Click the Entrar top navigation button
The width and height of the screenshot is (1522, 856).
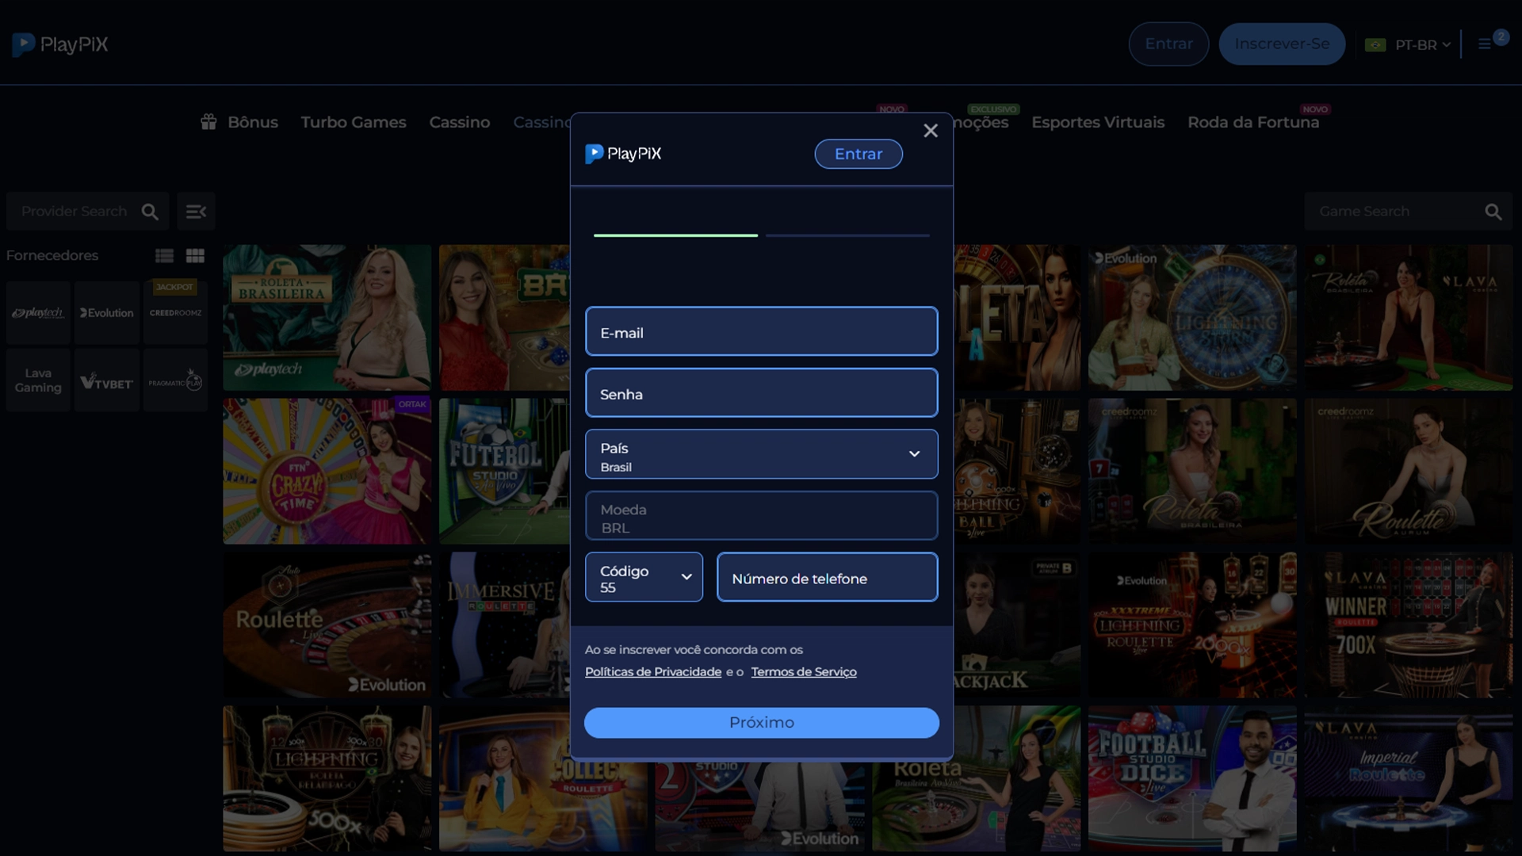pyautogui.click(x=1168, y=43)
